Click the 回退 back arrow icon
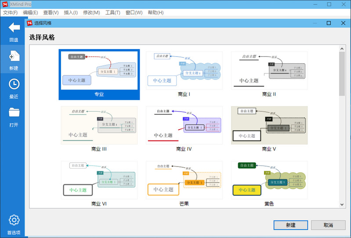351x238 pixels. [14, 28]
